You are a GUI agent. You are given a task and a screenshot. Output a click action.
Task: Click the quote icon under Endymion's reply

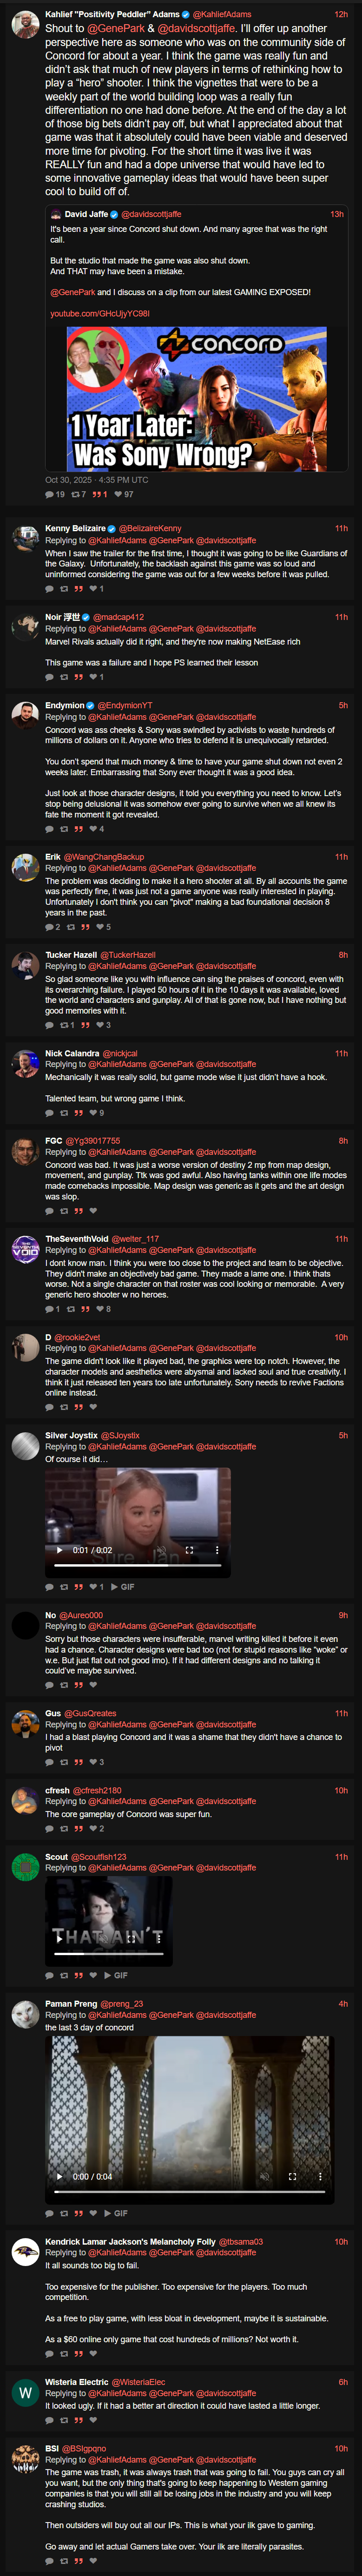[79, 829]
